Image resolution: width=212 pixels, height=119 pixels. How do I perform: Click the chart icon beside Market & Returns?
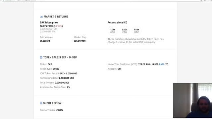[41, 17]
